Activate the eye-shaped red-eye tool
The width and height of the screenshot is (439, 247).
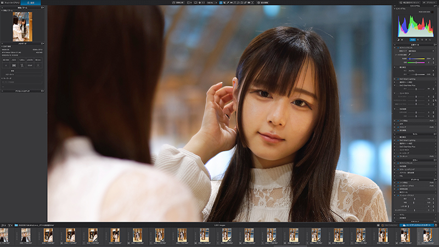[x=249, y=3]
